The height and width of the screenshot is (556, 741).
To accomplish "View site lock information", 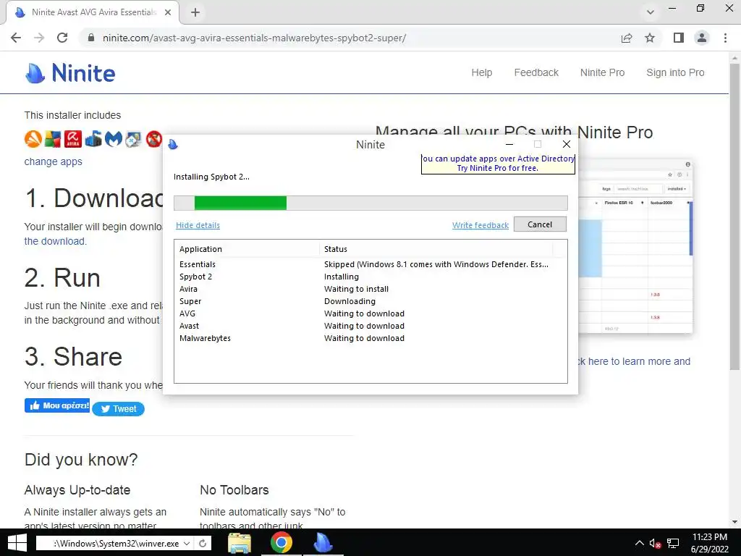I will pyautogui.click(x=91, y=38).
